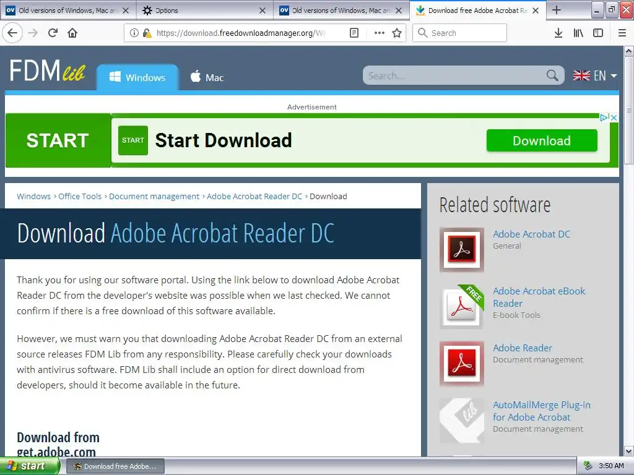Click the 'Advertisement' label

312,107
